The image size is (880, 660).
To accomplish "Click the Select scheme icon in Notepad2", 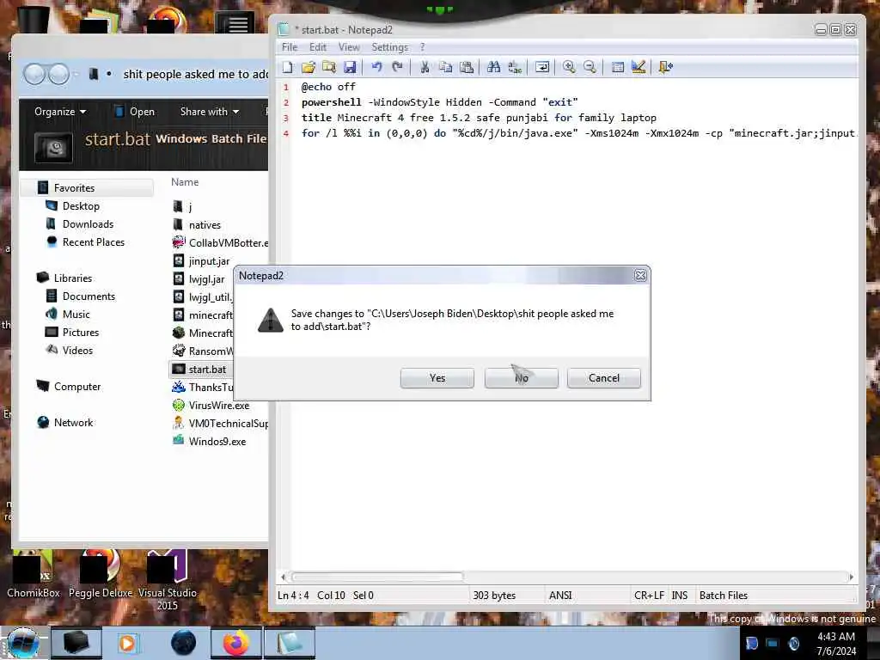I will click(617, 67).
